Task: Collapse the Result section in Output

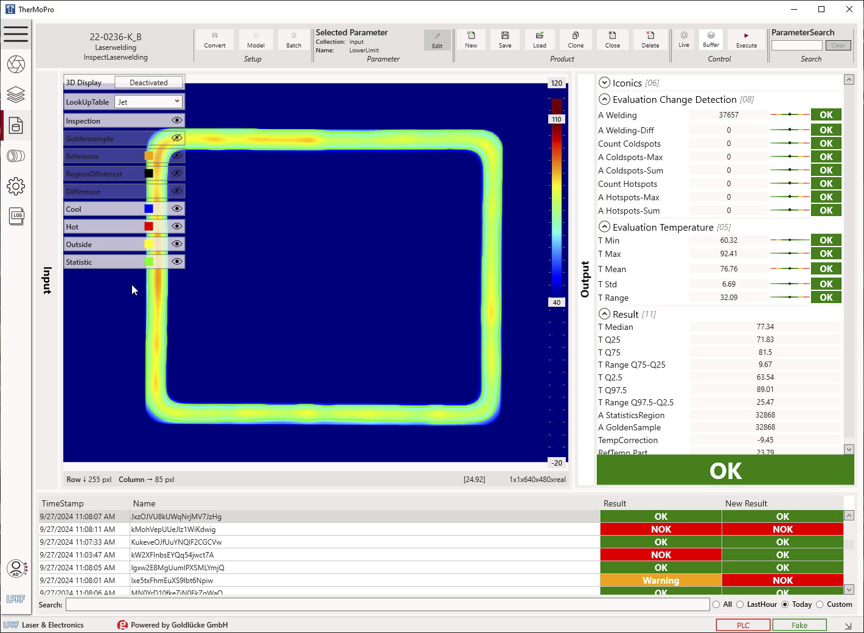Action: pyautogui.click(x=604, y=313)
